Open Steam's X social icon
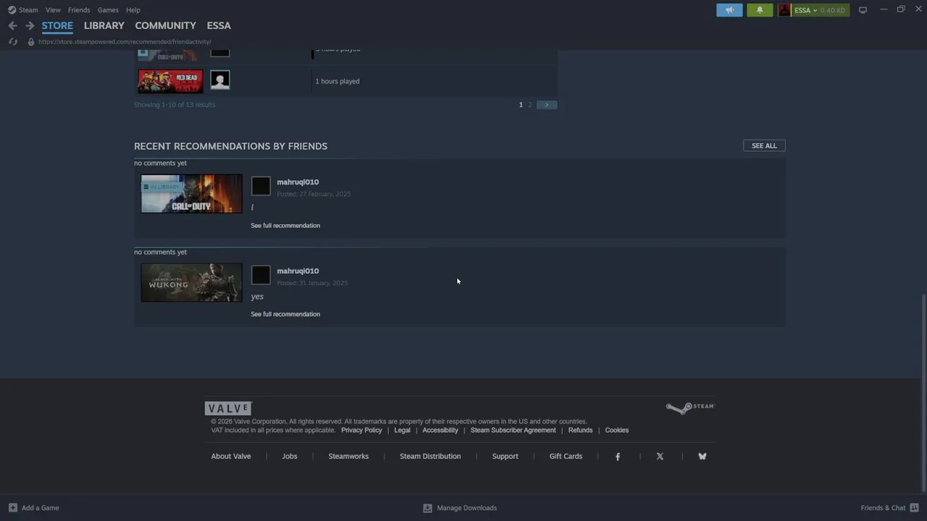927x521 pixels. pos(660,457)
